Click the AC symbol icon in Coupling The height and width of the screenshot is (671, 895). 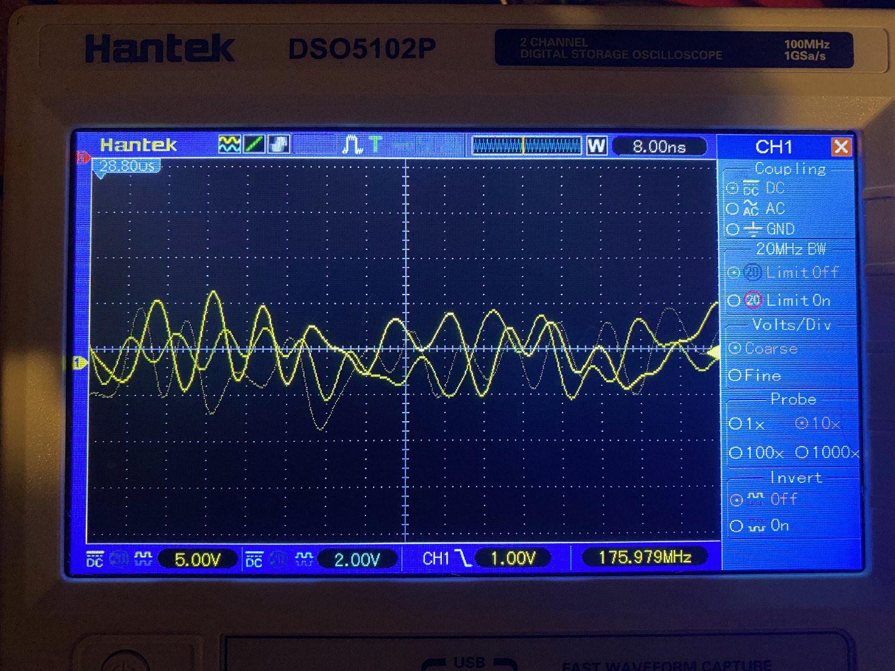tap(751, 209)
